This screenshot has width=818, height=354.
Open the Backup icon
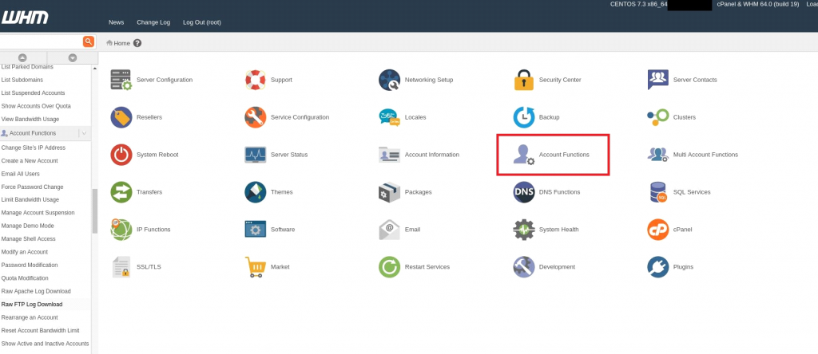point(523,117)
